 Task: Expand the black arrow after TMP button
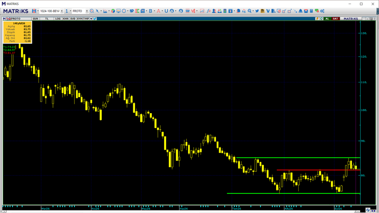click(x=91, y=18)
